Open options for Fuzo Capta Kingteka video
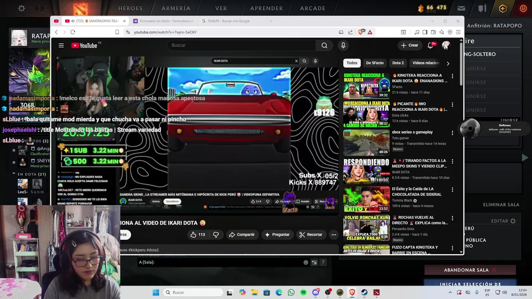The image size is (532, 299). tap(452, 248)
